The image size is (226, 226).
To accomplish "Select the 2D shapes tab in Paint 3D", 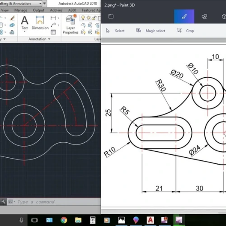I will (204, 16).
